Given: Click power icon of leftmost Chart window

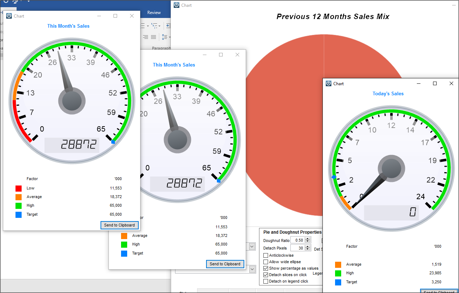Looking at the screenshot, I should pos(9,16).
